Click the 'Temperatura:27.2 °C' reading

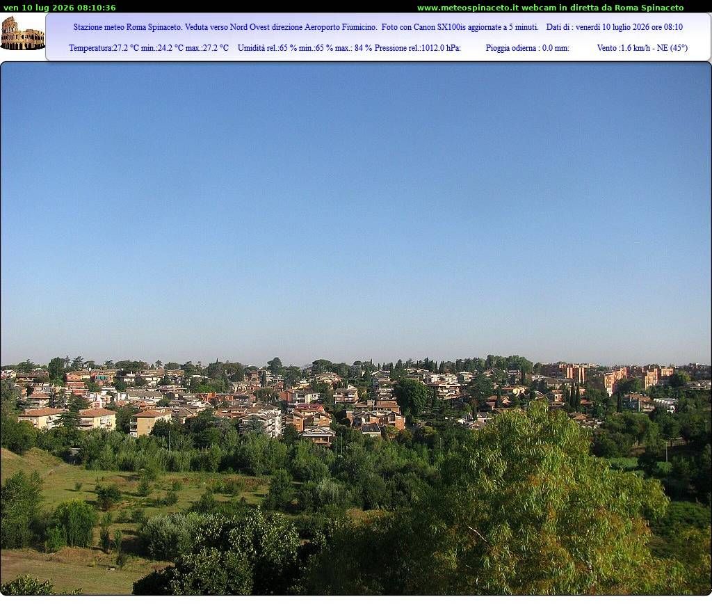point(104,48)
